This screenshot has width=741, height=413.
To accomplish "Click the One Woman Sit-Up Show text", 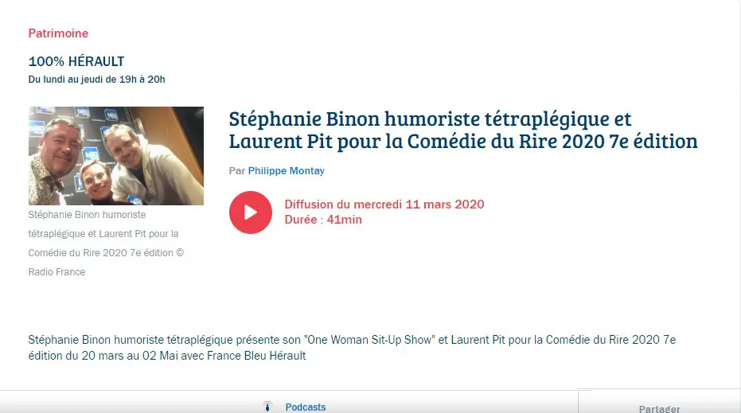I will pyautogui.click(x=369, y=340).
